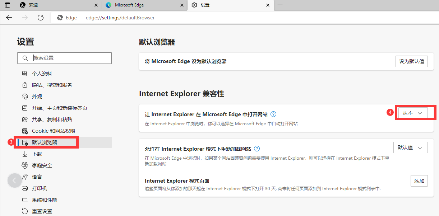Viewport: 439px width, 216px height.
Task: Close the 欢迎 tab
Action: (96, 5)
